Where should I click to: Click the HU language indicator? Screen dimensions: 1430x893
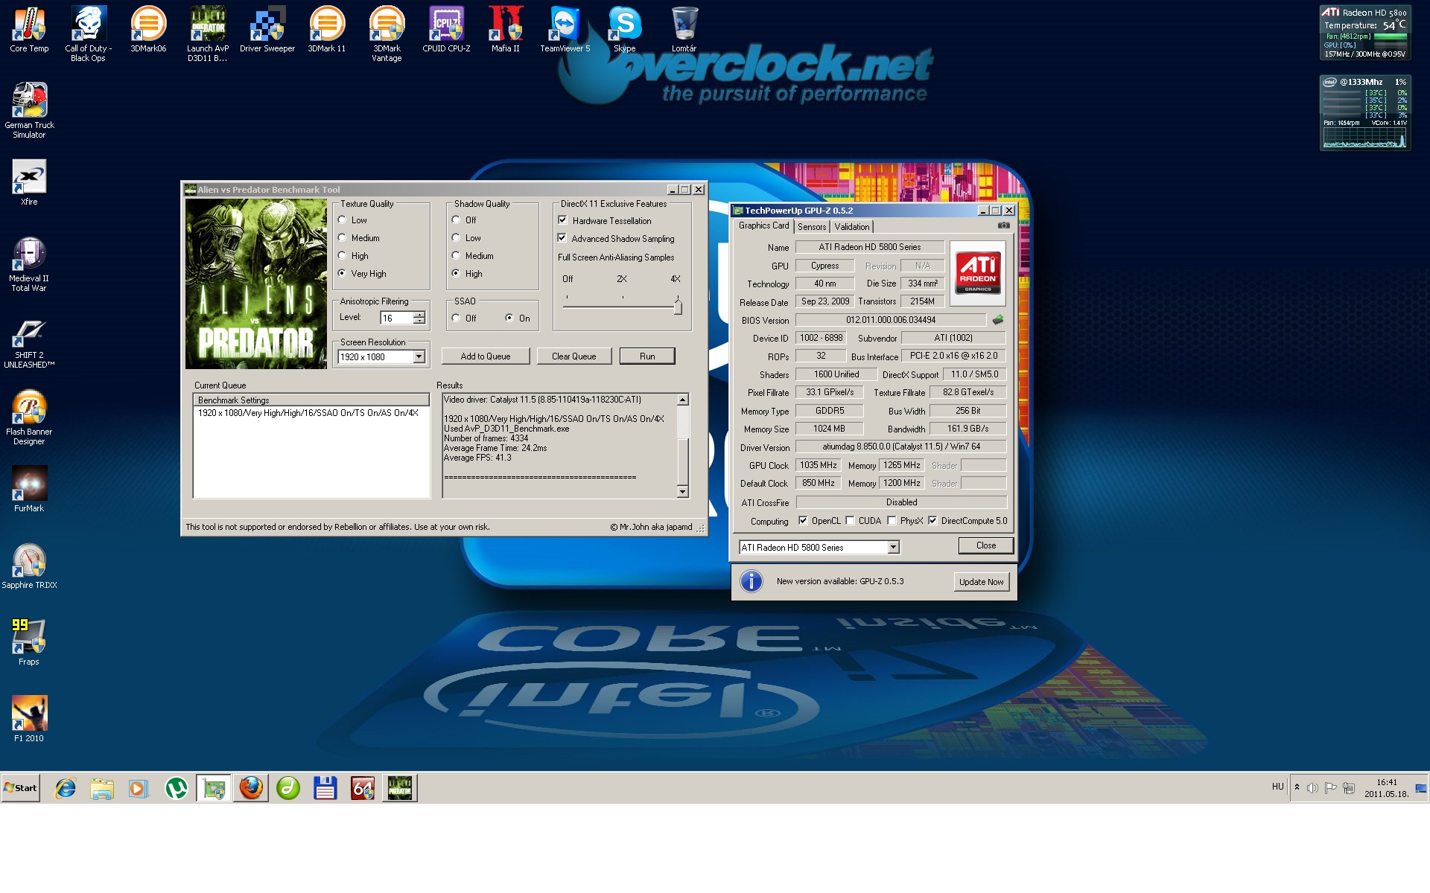click(x=1277, y=787)
